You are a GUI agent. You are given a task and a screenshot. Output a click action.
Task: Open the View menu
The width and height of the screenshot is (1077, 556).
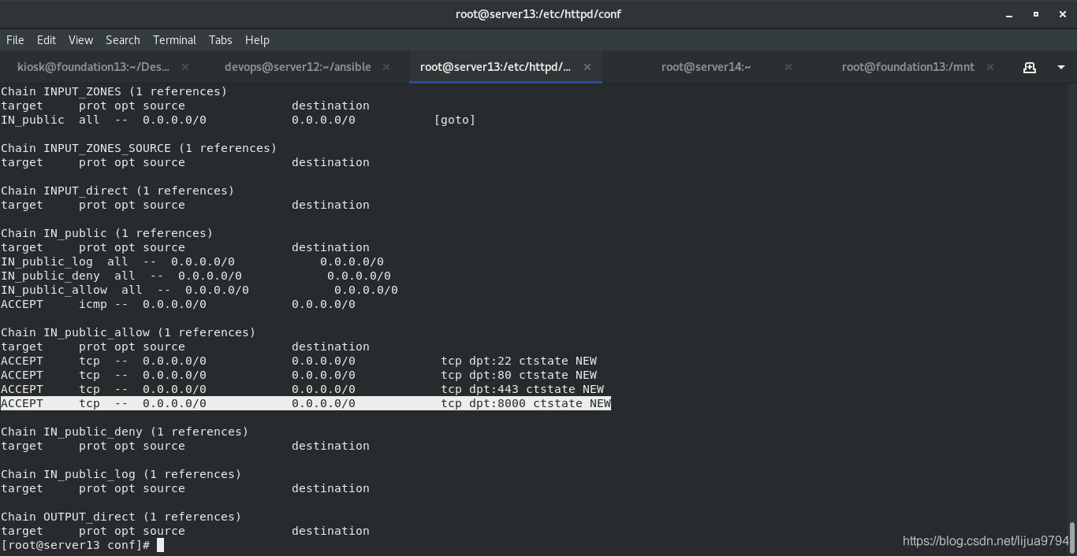coord(80,39)
